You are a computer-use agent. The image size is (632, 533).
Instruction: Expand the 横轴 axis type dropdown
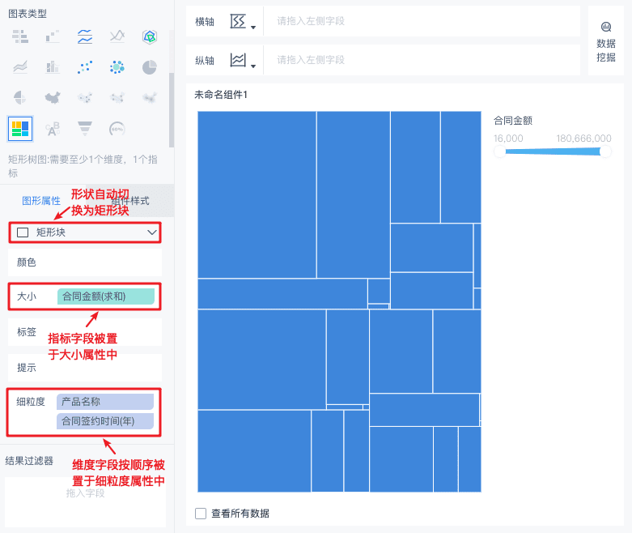pyautogui.click(x=243, y=21)
